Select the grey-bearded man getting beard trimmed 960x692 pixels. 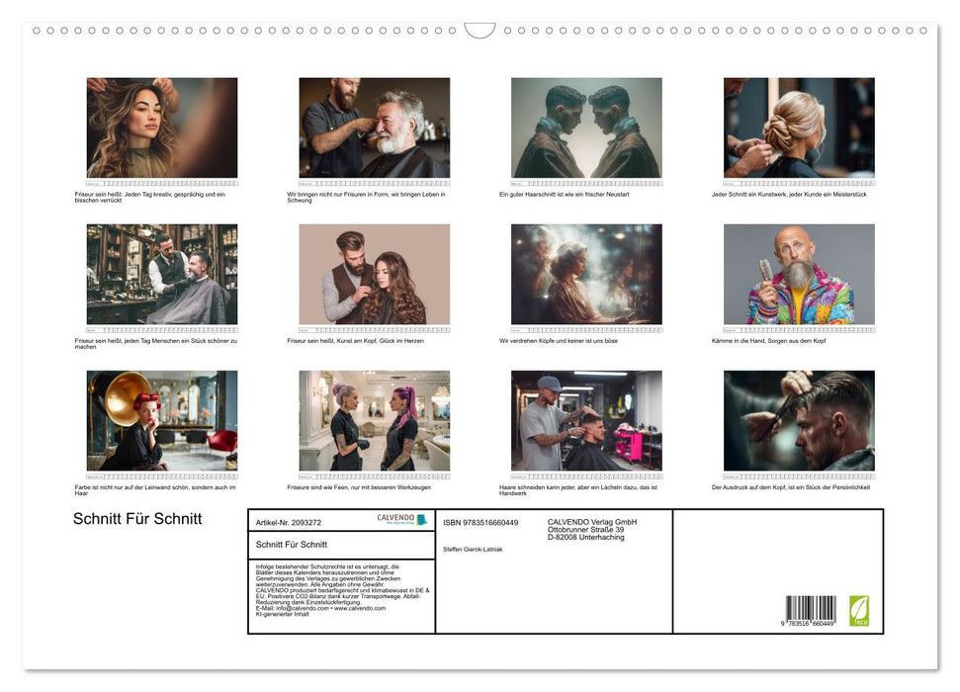[375, 128]
